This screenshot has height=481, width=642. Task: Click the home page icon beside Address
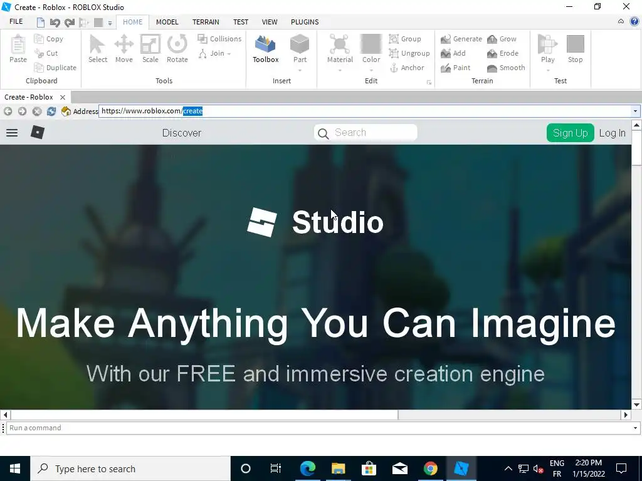tap(65, 111)
